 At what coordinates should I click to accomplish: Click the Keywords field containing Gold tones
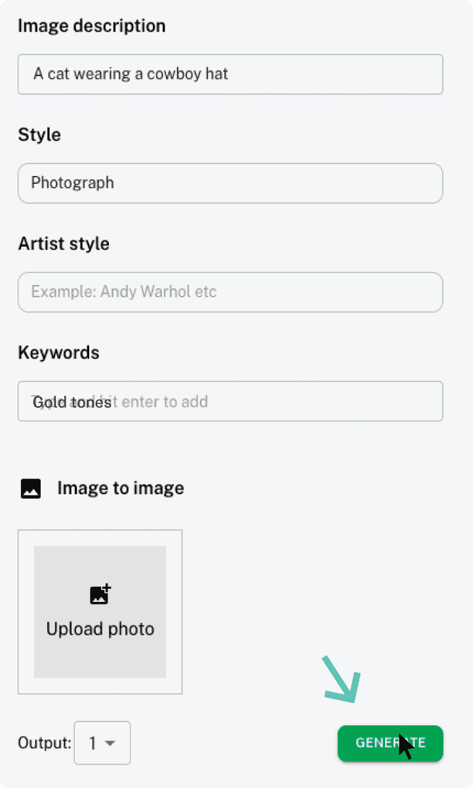coord(230,401)
